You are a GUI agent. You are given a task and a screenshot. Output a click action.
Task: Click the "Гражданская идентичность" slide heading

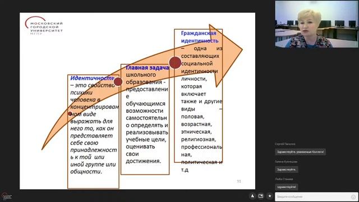coord(200,37)
